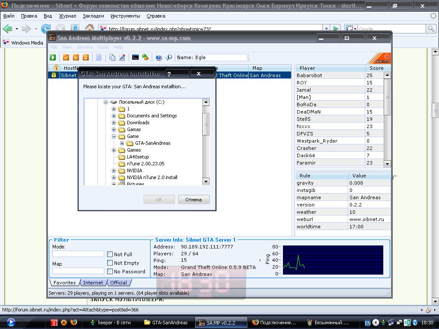The height and width of the screenshot is (329, 439).
Task: Click the Name input field containing Egle
Action: (x=221, y=58)
